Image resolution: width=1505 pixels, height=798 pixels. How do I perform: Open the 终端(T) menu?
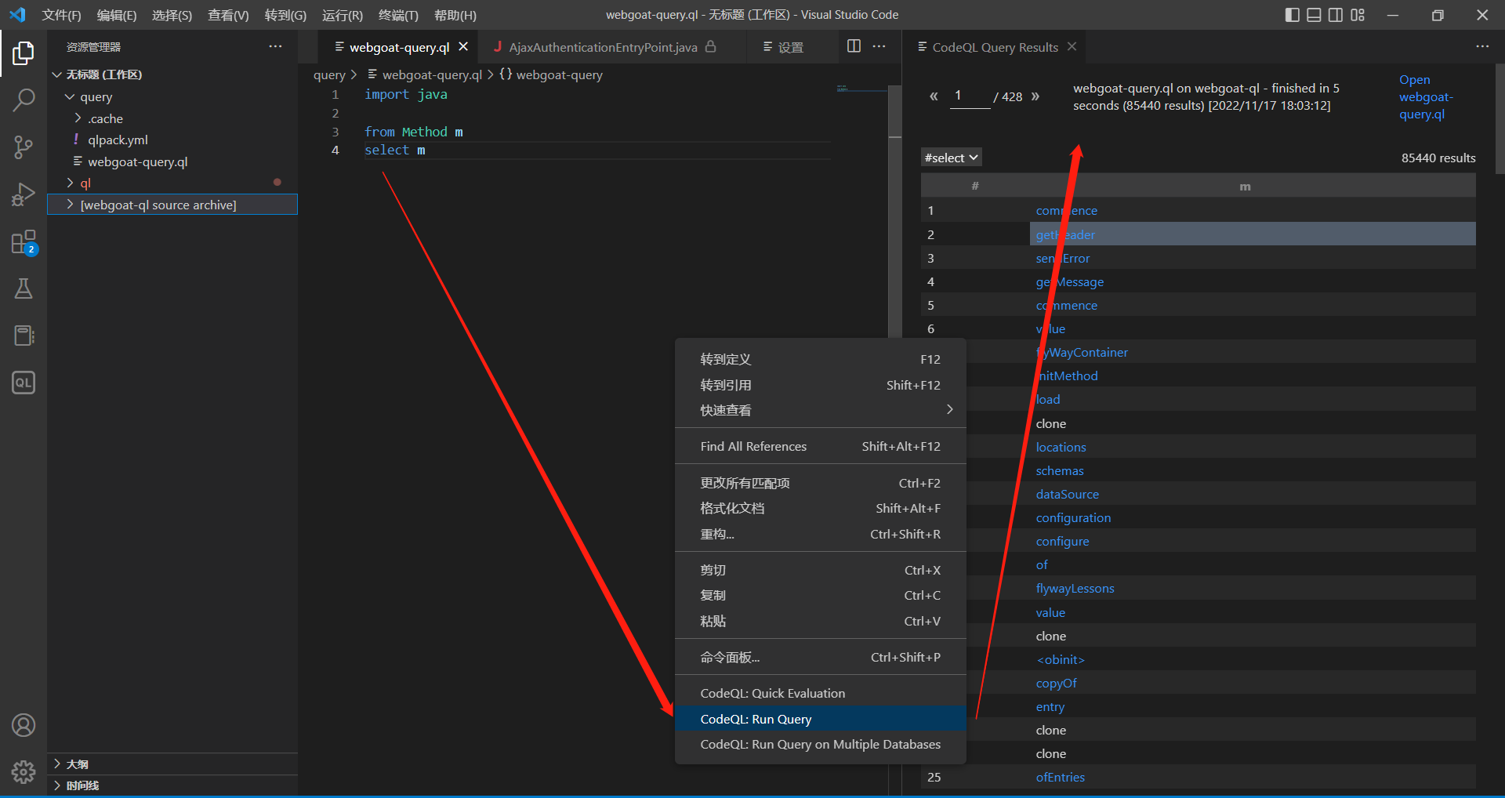398,15
